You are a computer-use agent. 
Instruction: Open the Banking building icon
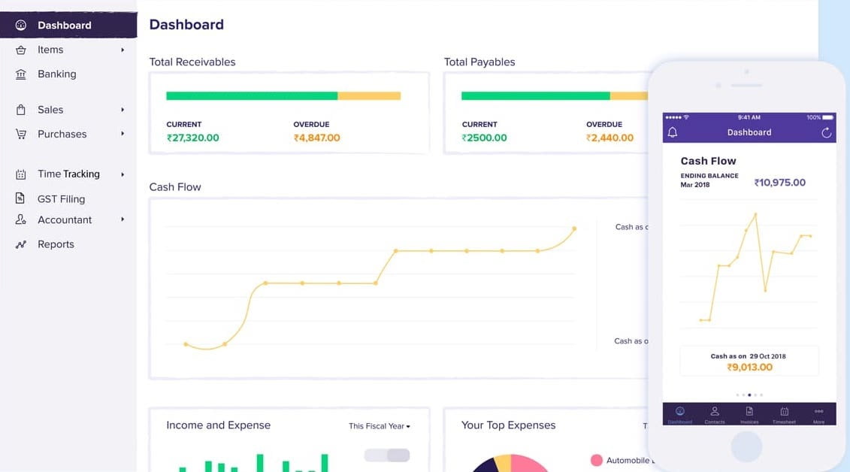click(x=20, y=74)
